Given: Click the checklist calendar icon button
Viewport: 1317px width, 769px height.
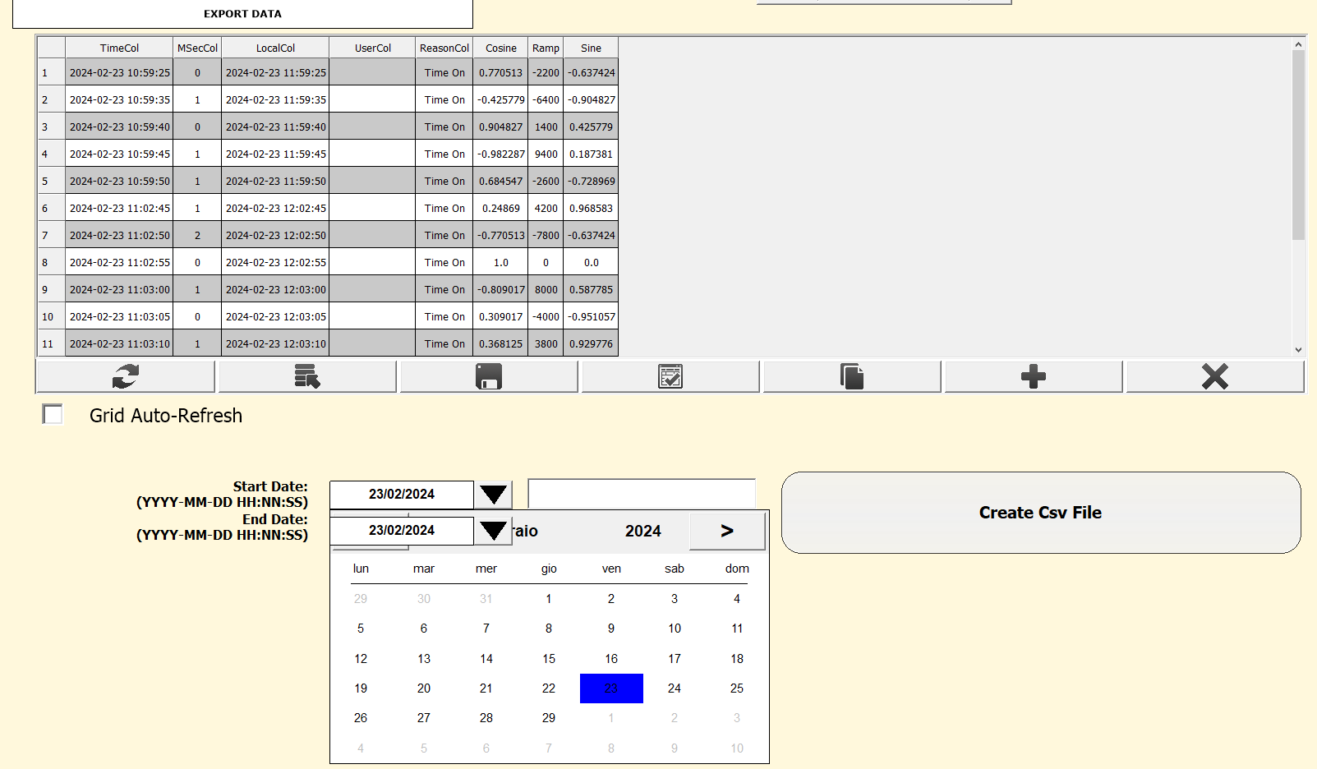Looking at the screenshot, I should click(x=670, y=377).
